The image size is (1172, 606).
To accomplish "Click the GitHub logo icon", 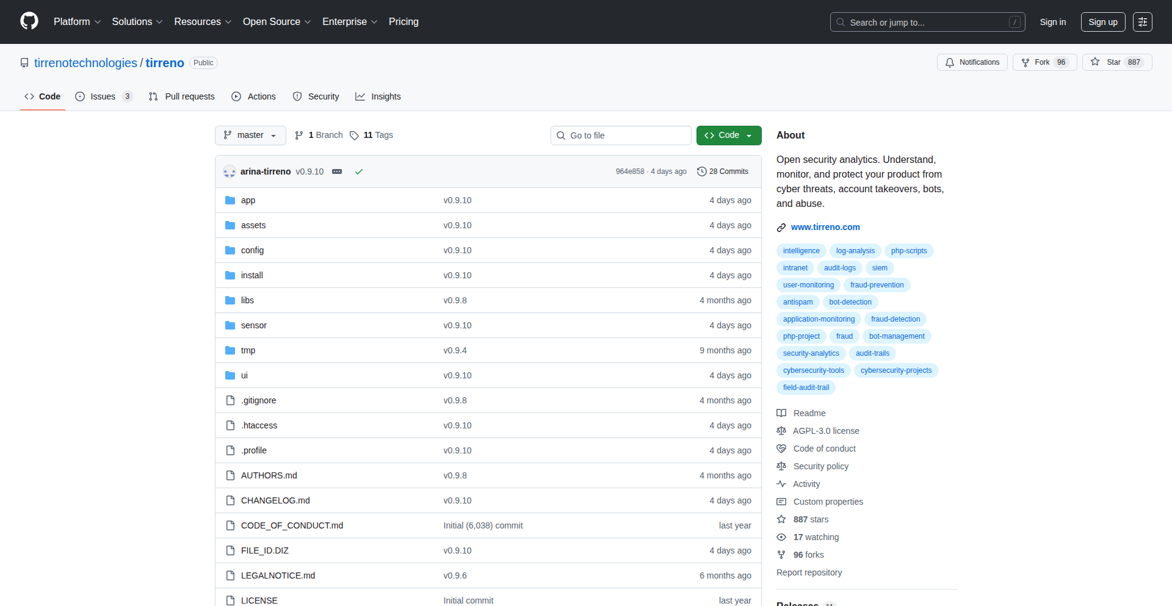I will pos(29,21).
